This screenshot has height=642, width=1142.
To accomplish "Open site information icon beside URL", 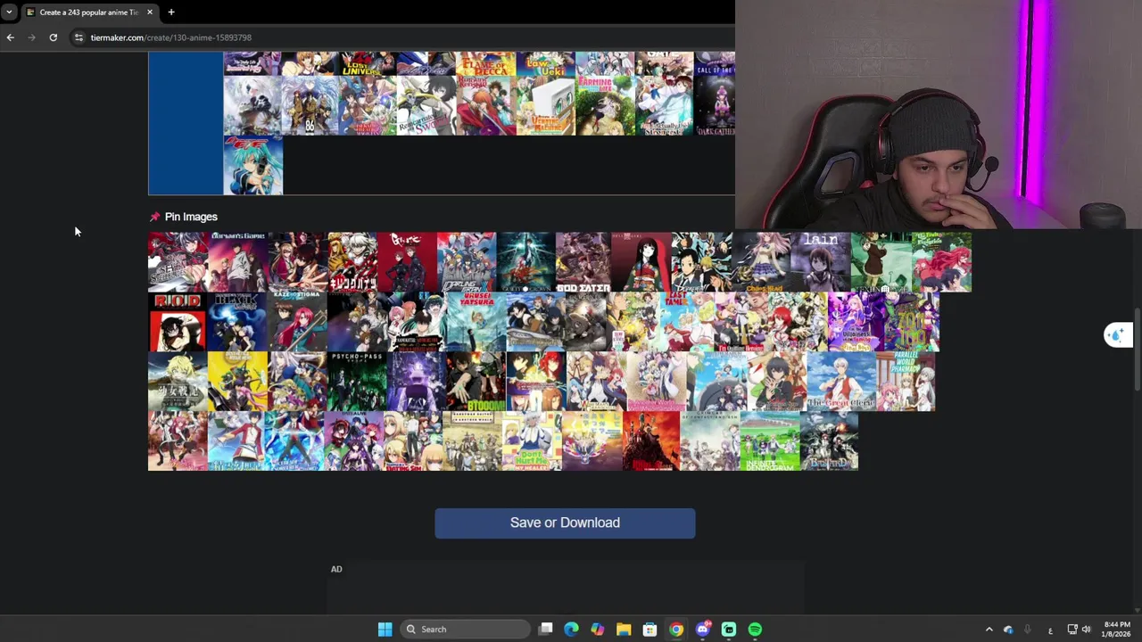I will pyautogui.click(x=79, y=37).
